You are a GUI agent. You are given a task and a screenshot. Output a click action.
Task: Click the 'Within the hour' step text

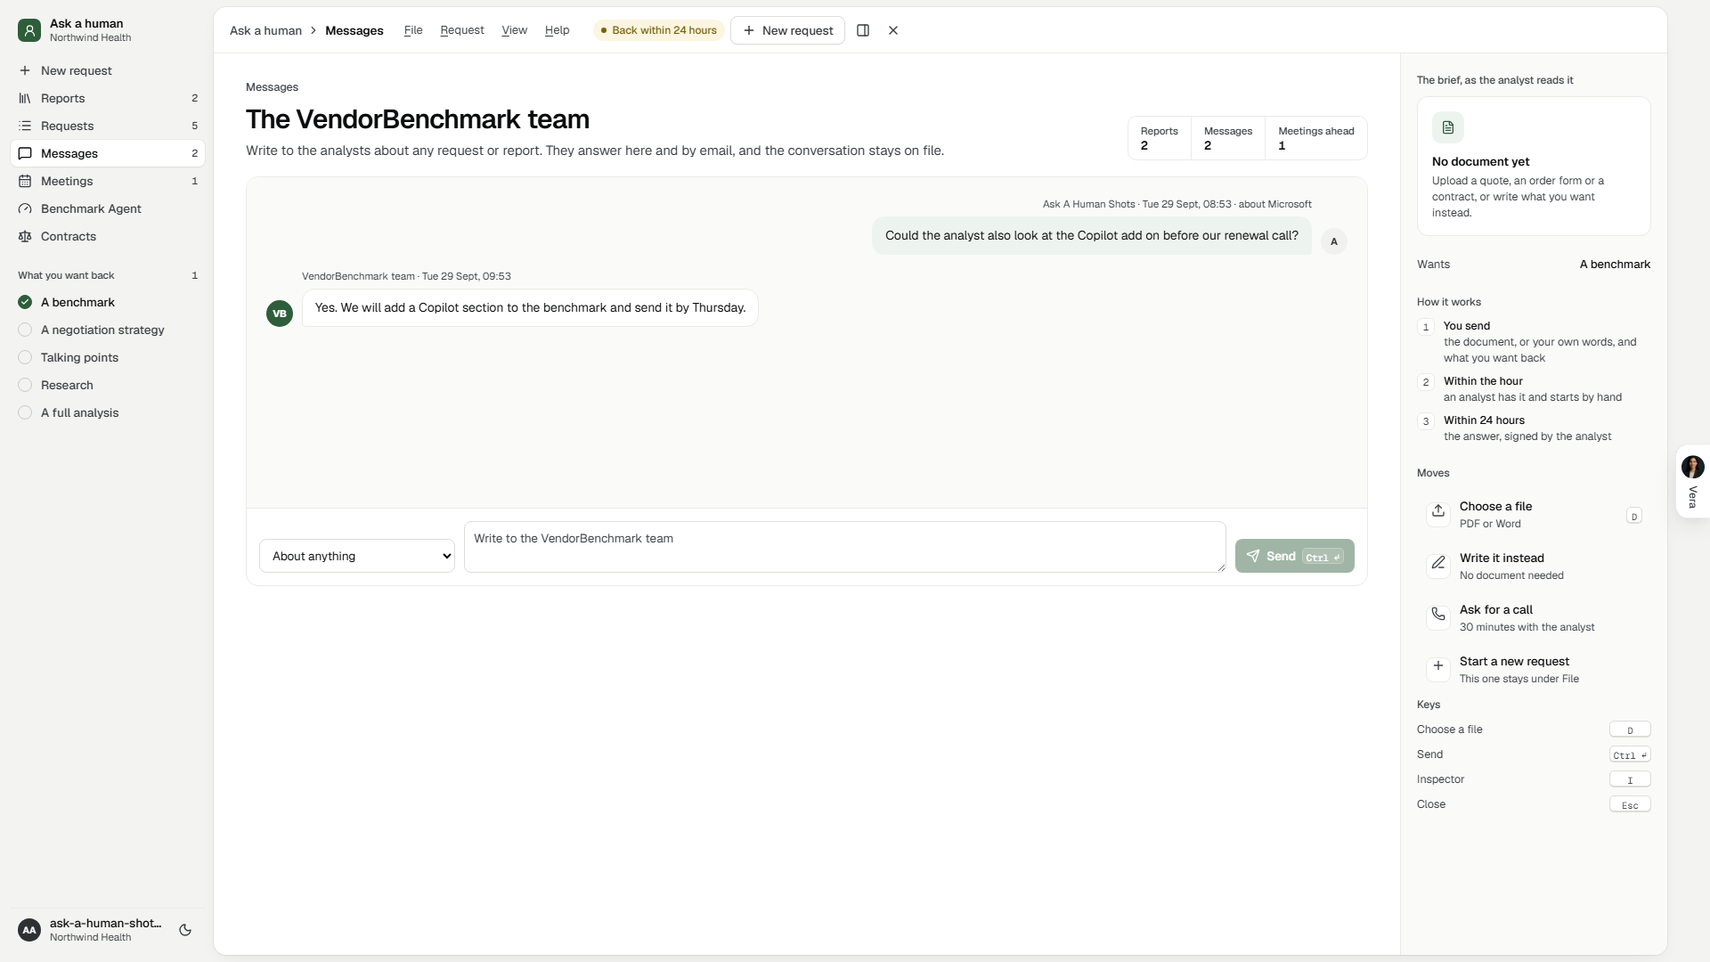coord(1483,381)
